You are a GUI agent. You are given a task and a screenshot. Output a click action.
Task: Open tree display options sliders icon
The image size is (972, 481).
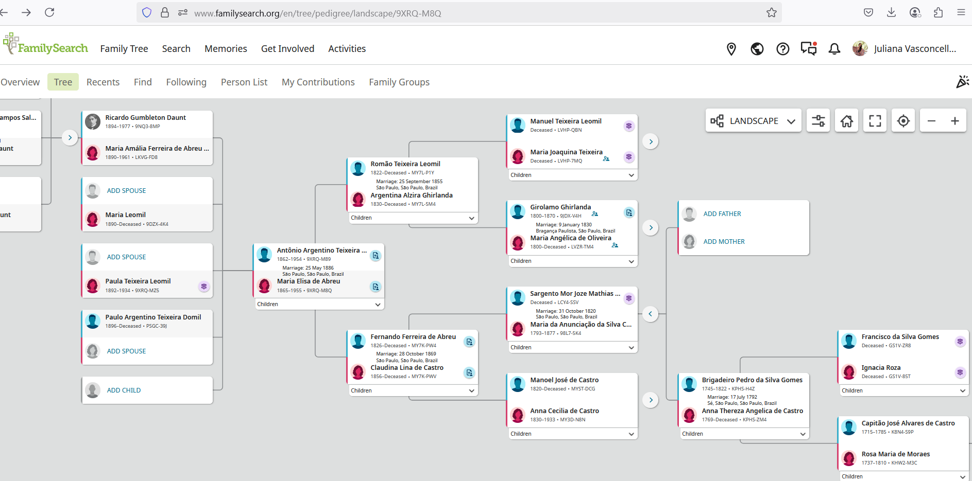click(818, 121)
